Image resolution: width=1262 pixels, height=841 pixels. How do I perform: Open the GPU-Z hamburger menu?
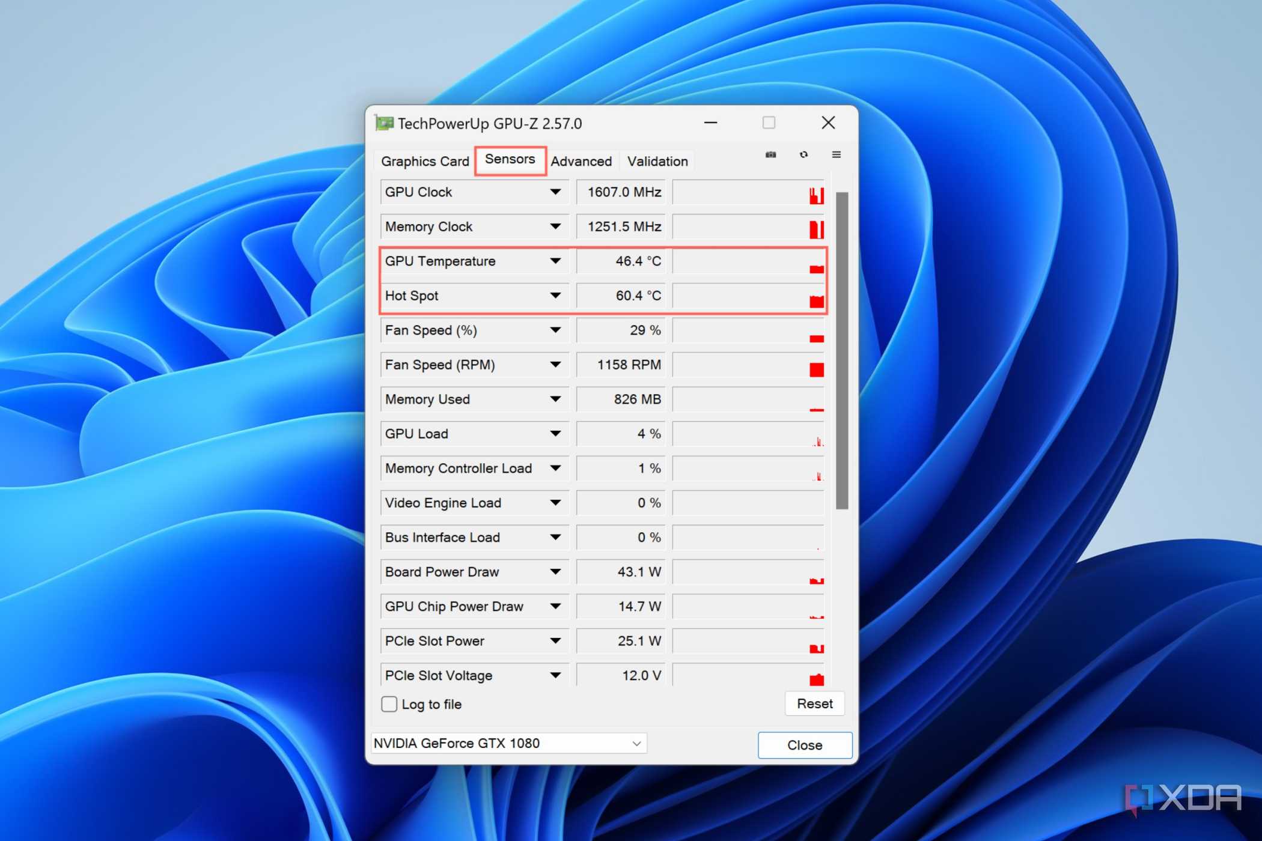tap(836, 155)
